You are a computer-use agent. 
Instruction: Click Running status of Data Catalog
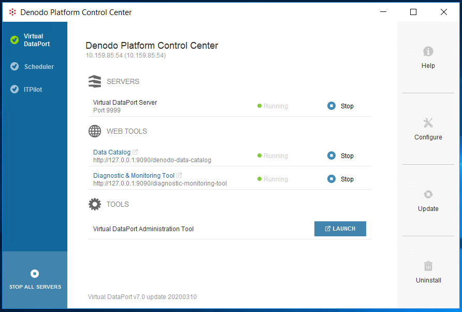272,155
